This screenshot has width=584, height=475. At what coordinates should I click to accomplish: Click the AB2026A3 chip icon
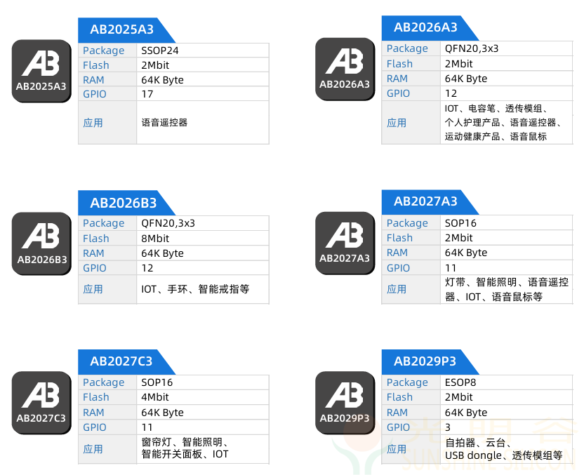(345, 69)
